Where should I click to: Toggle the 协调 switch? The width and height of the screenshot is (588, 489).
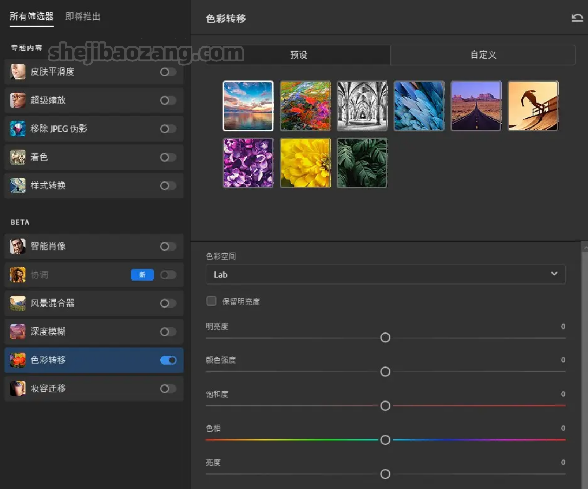(x=168, y=275)
